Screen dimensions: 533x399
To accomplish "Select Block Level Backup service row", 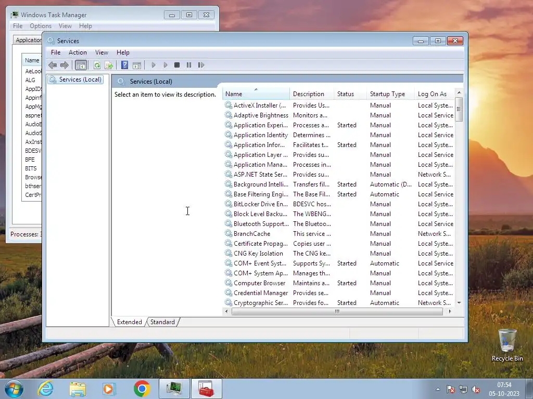I will point(339,214).
